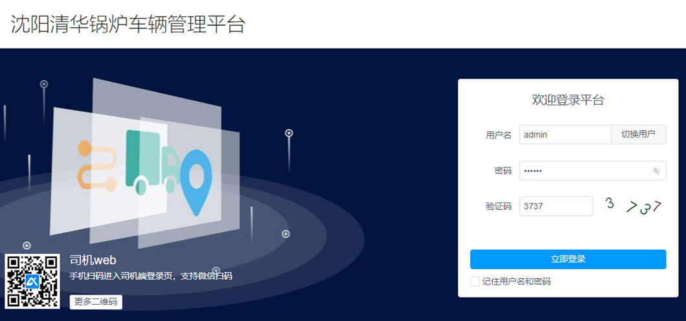Click the circular marker above the ellipse
686x321 pixels.
click(x=289, y=133)
